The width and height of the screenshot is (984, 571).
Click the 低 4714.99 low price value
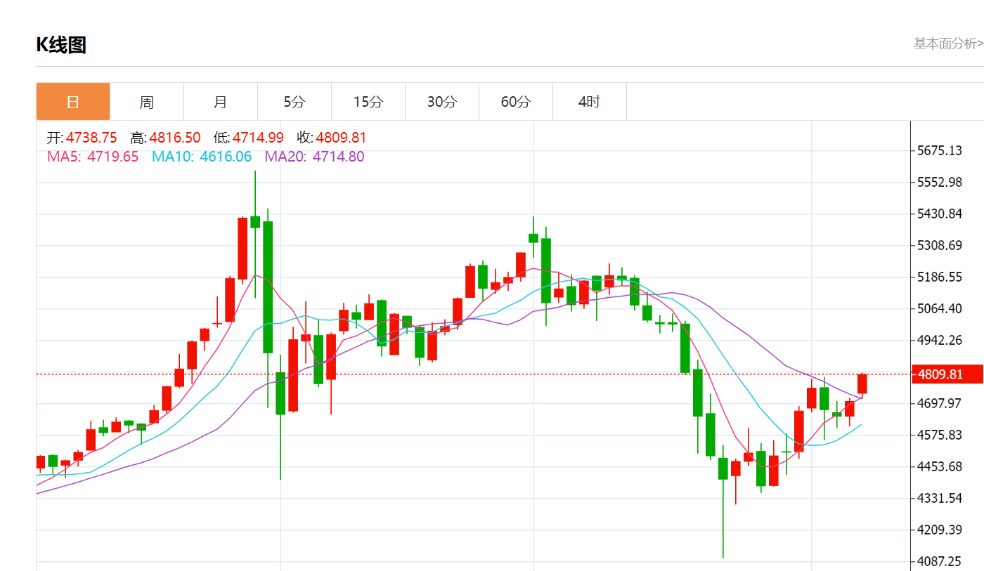pos(248,138)
